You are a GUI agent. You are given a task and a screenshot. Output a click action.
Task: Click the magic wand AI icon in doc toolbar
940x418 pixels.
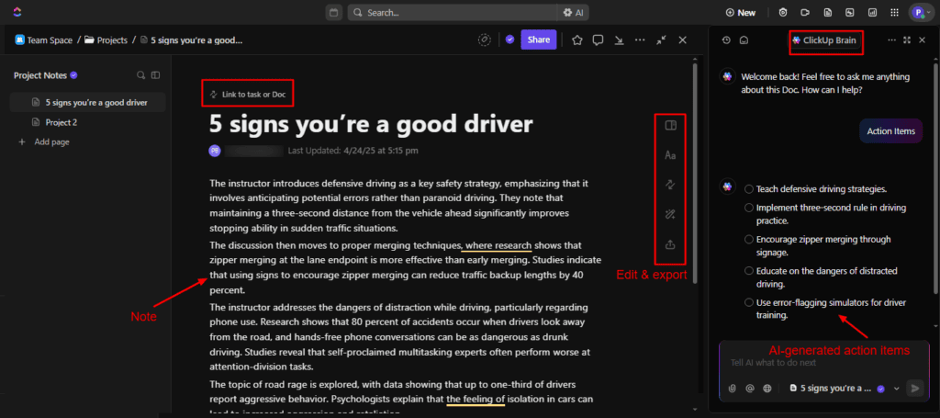(x=670, y=215)
